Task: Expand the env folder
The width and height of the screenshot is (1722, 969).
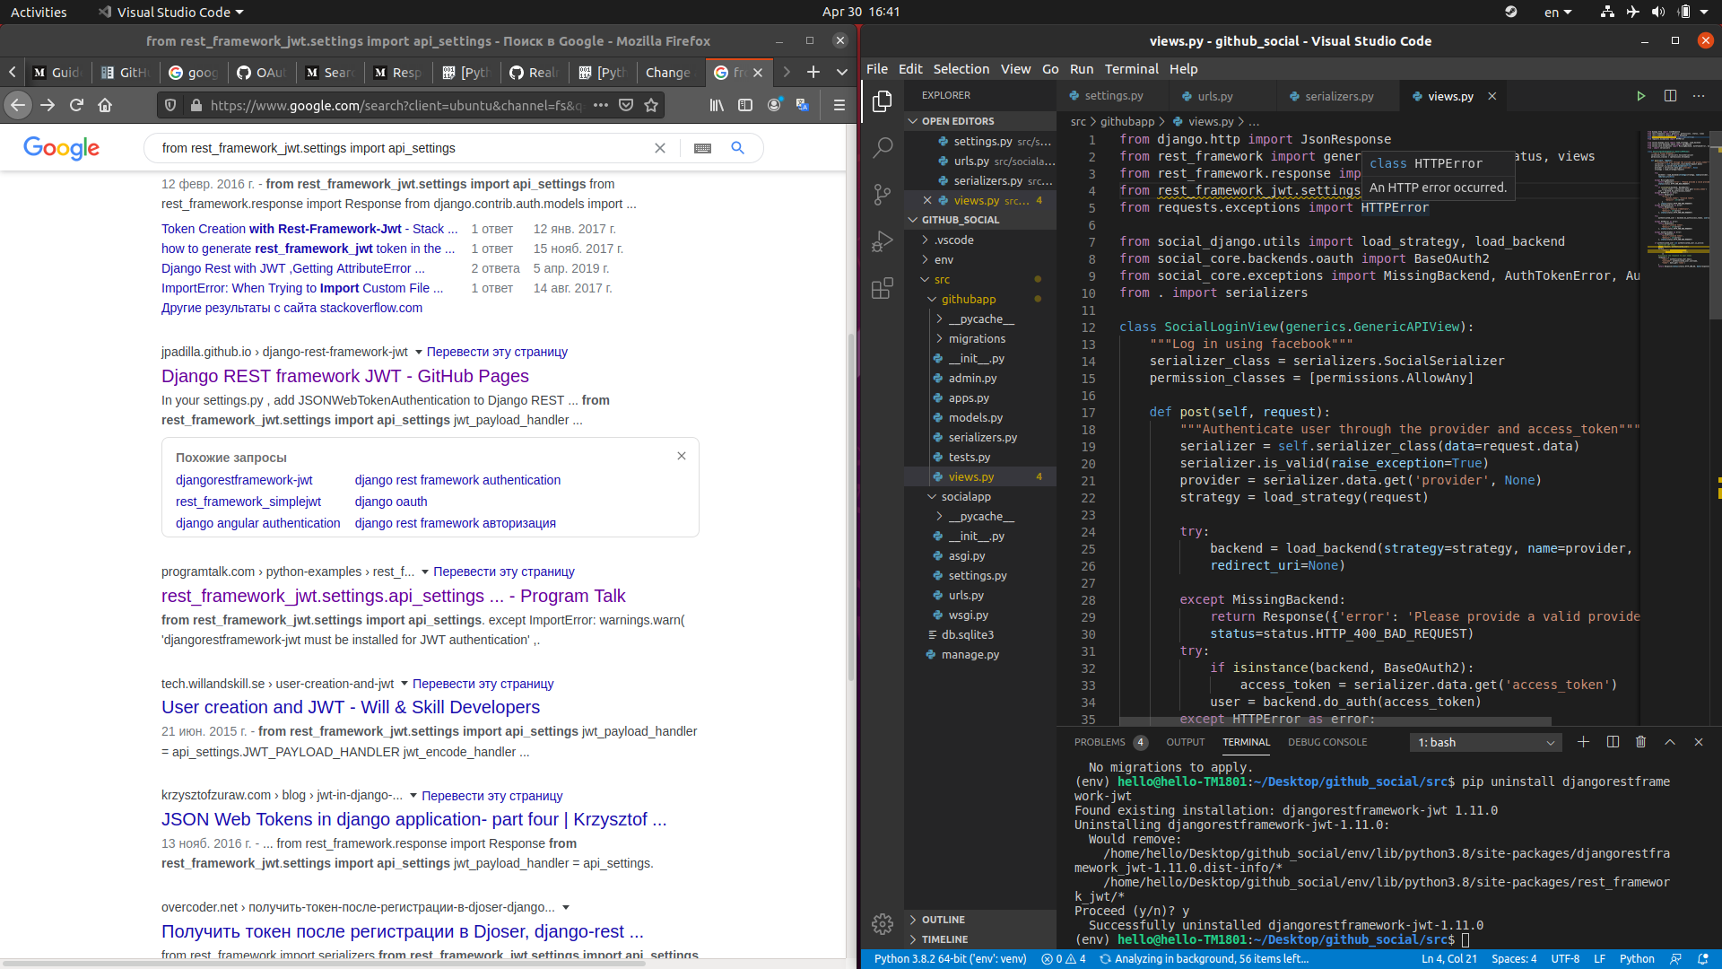Action: click(944, 259)
